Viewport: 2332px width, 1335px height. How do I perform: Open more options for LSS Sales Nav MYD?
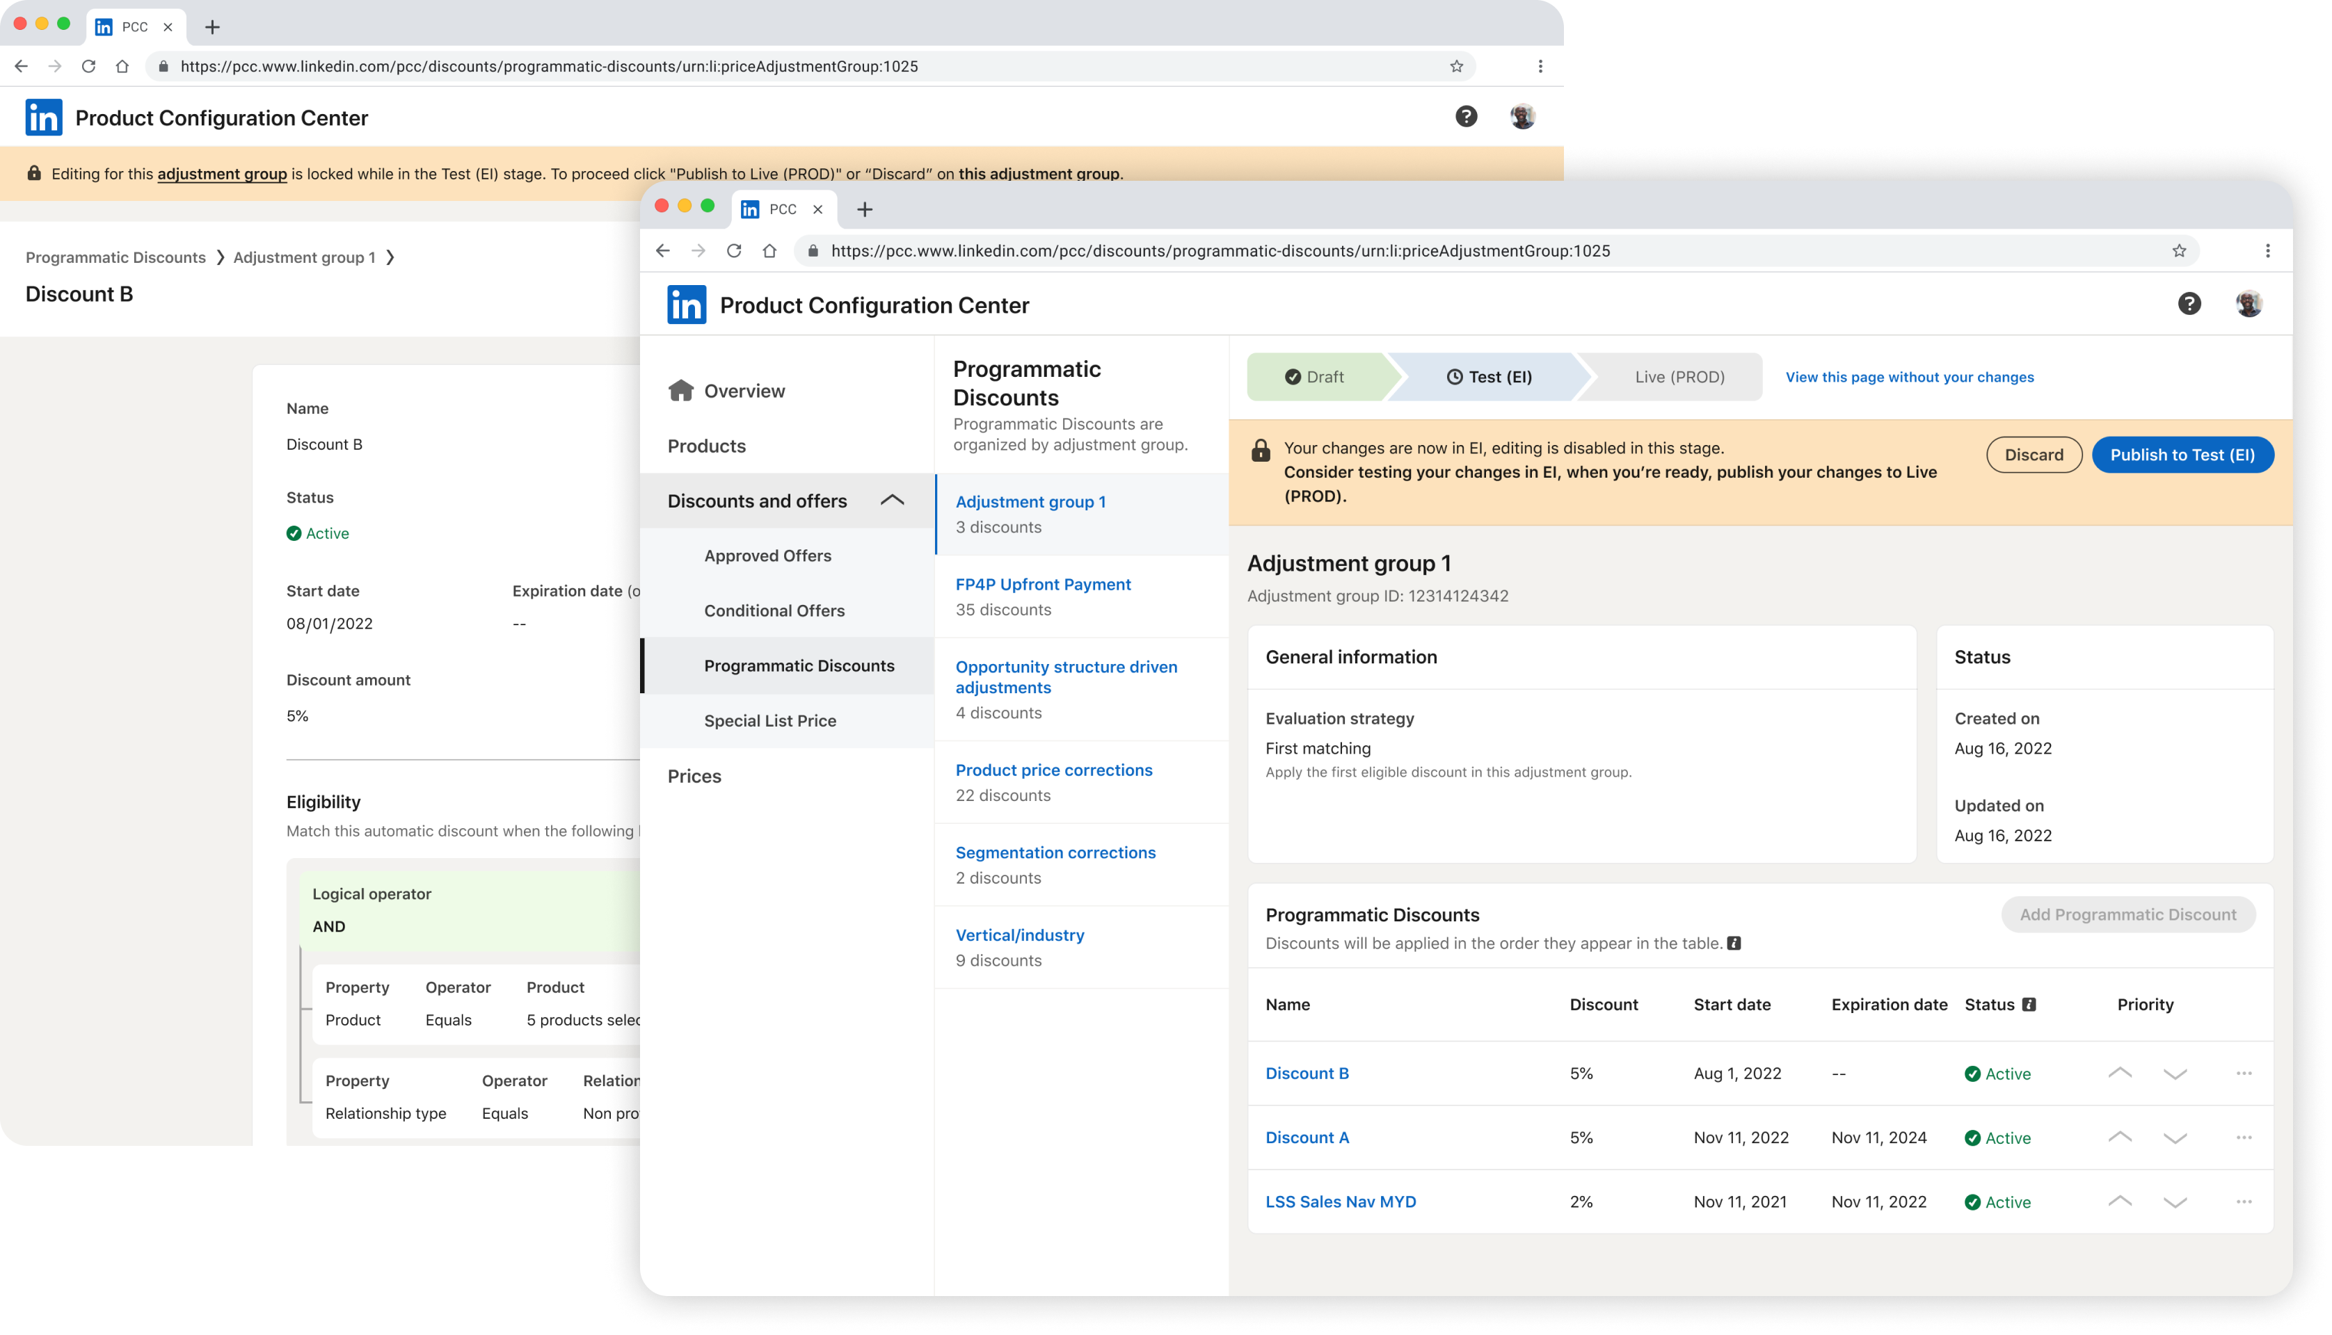point(2244,1202)
